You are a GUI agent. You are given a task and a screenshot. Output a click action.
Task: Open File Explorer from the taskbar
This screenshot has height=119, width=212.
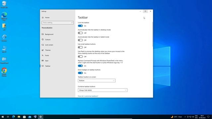(x=19, y=117)
